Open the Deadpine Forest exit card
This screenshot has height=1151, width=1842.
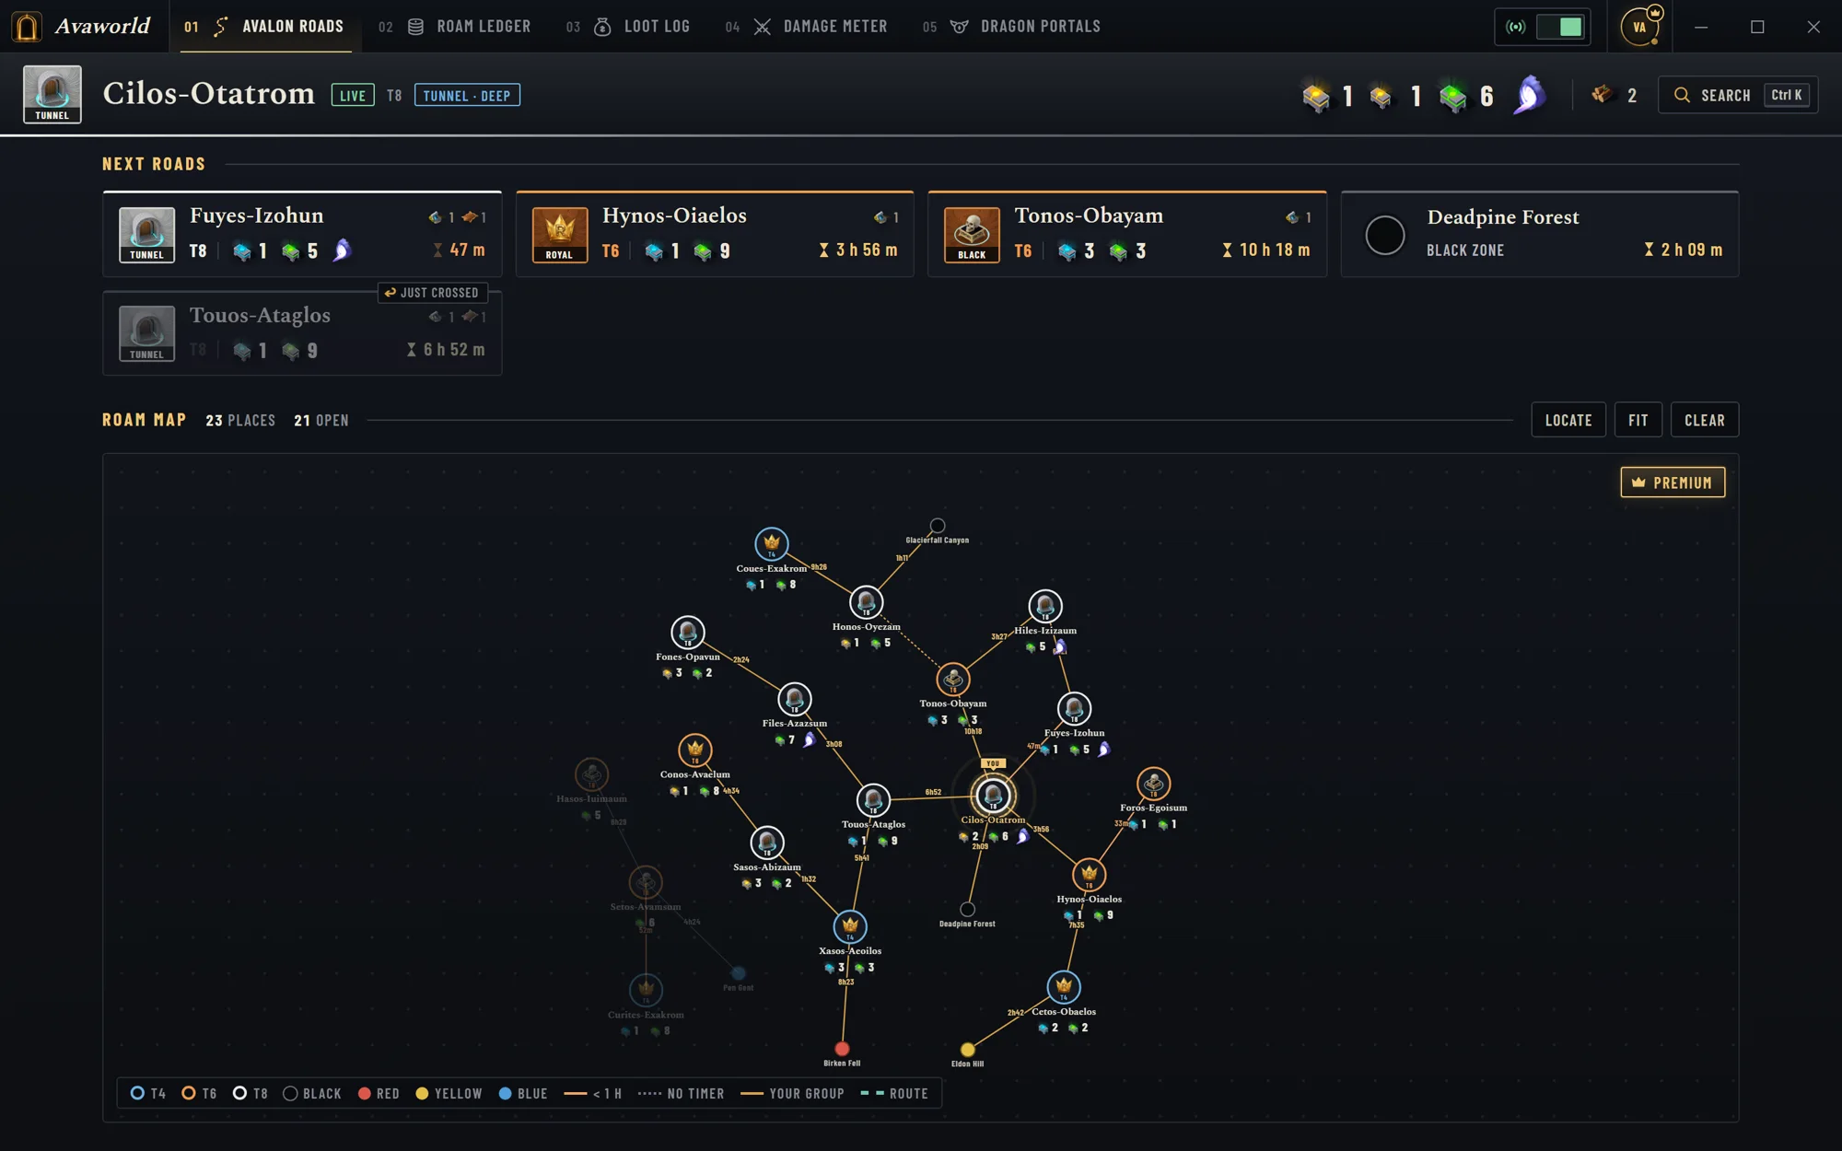click(1540, 234)
